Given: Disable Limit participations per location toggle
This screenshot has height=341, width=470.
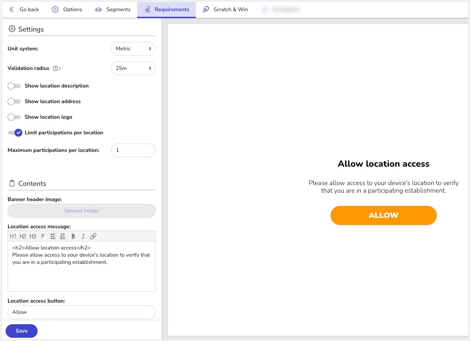Looking at the screenshot, I should [x=15, y=133].
